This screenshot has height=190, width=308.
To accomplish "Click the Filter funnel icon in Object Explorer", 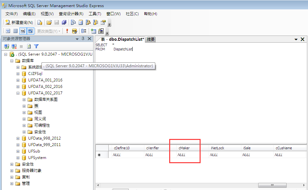I will [36, 47].
